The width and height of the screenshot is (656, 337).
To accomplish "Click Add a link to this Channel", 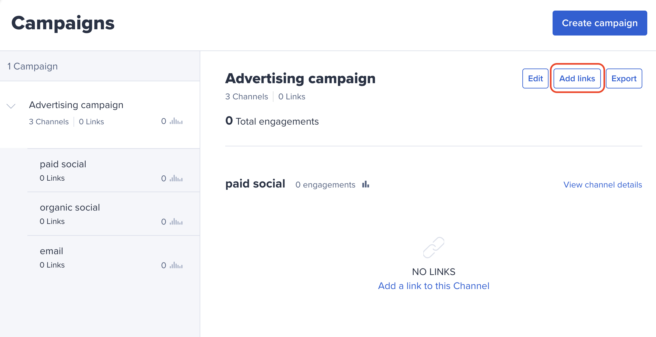I will tap(434, 286).
